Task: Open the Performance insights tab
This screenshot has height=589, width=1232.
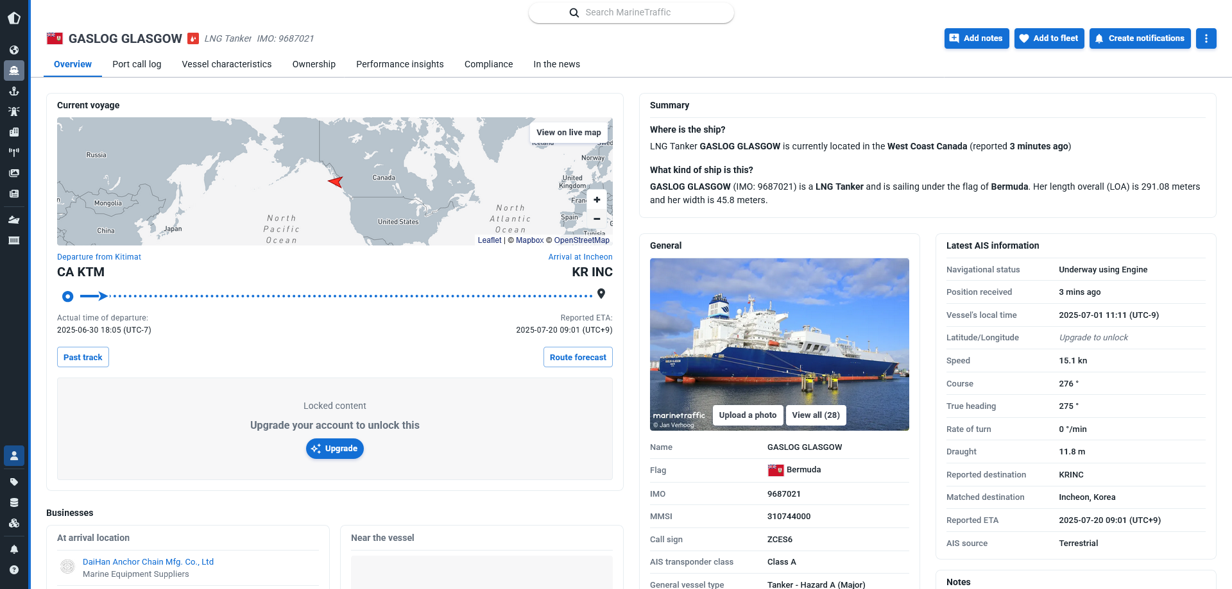Action: 400,64
